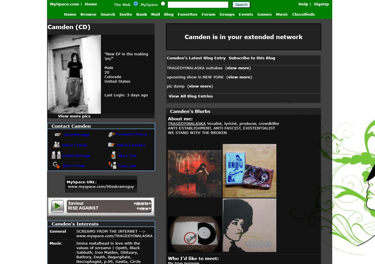
Task: Open the Orchid album artwork image
Action: point(249,225)
